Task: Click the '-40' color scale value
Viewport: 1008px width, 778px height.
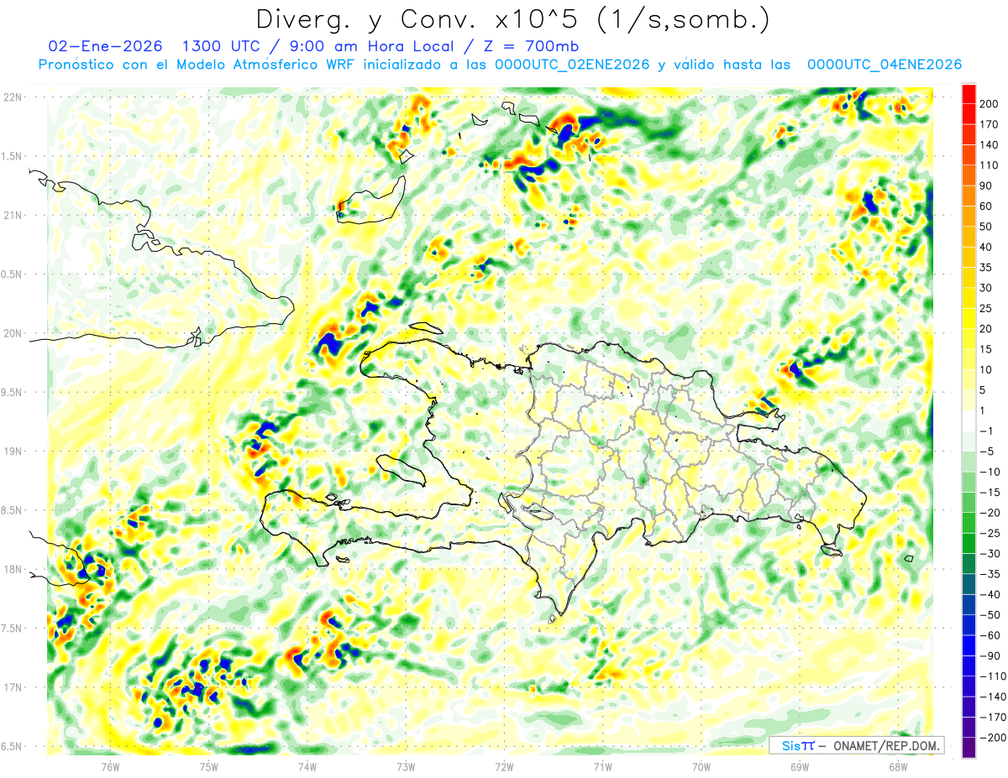Action: pos(990,595)
